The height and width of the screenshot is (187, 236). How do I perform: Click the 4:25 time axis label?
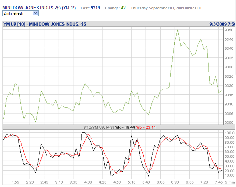click(102, 182)
